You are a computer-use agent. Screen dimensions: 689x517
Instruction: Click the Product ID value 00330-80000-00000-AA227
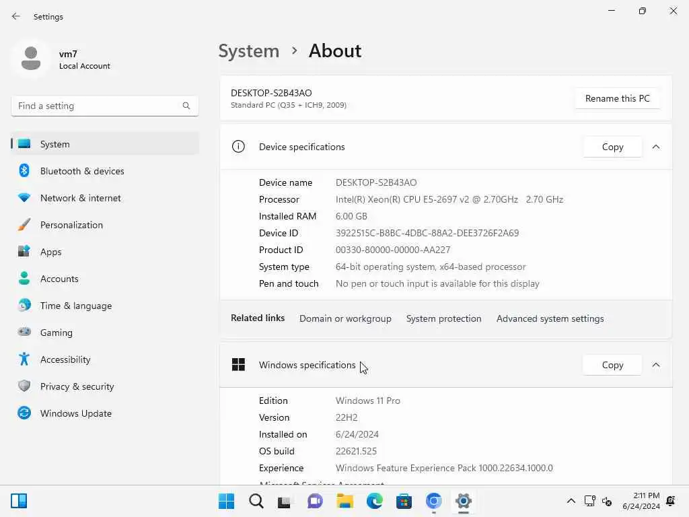tap(393, 250)
